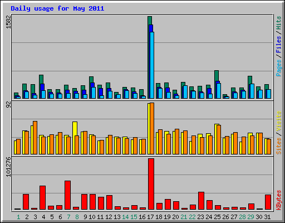Screen dimensions: 285x223
Task: Click the red KBytes bar for day 2
Action: 26,202
